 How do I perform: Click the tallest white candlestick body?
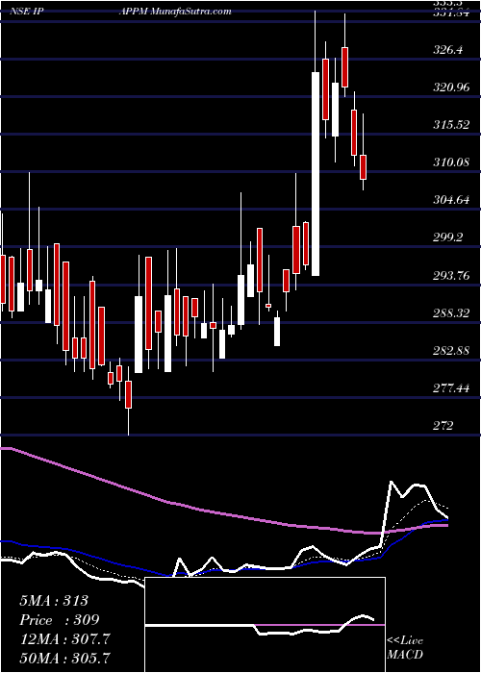tap(316, 174)
